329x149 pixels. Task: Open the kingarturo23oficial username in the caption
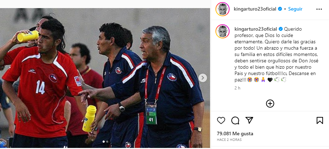255,29
